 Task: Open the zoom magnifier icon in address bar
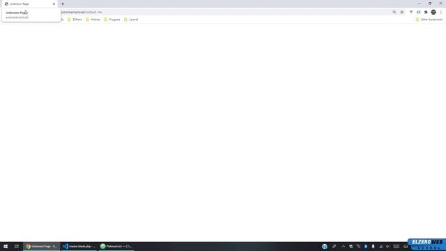click(394, 13)
